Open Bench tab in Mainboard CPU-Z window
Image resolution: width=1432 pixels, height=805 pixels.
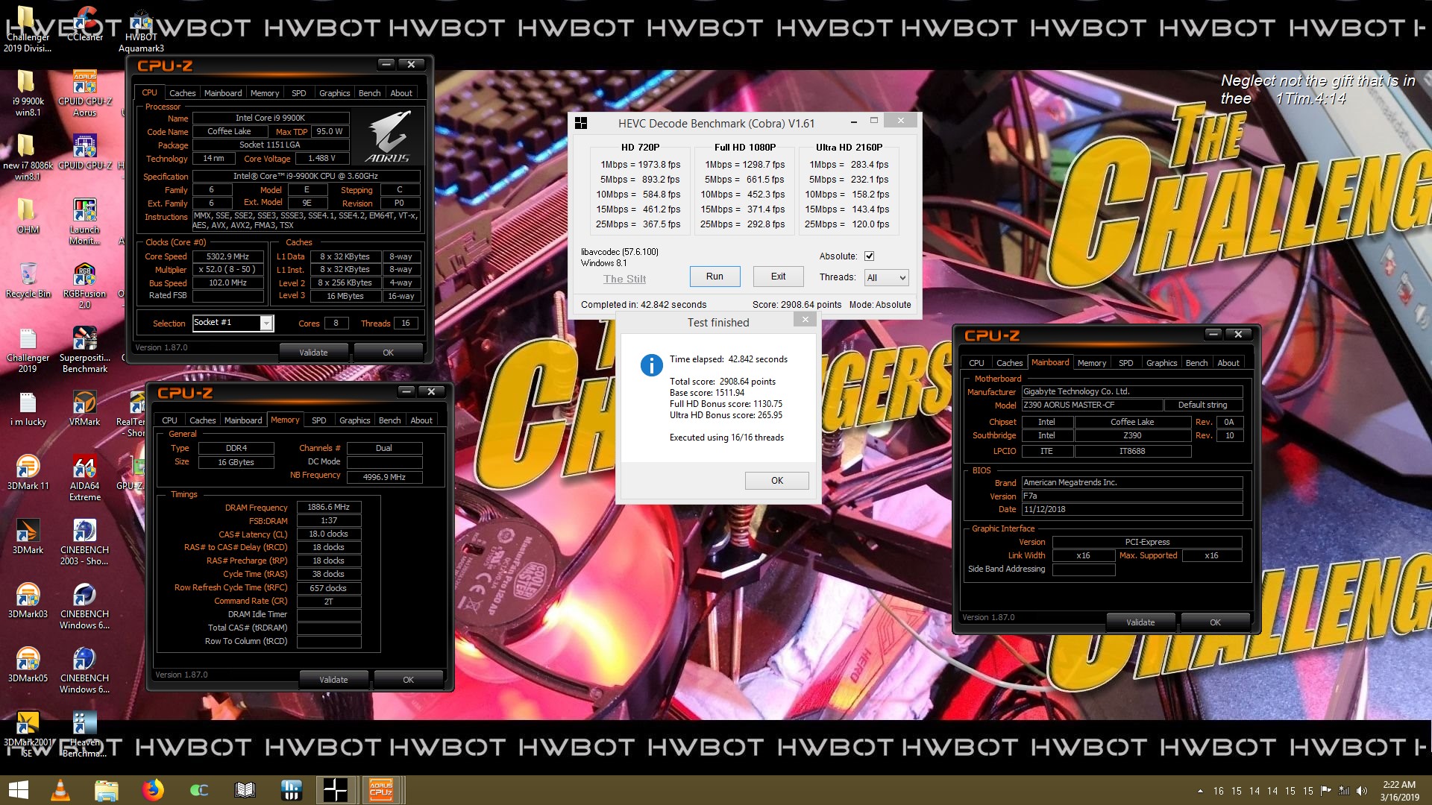tap(1196, 363)
